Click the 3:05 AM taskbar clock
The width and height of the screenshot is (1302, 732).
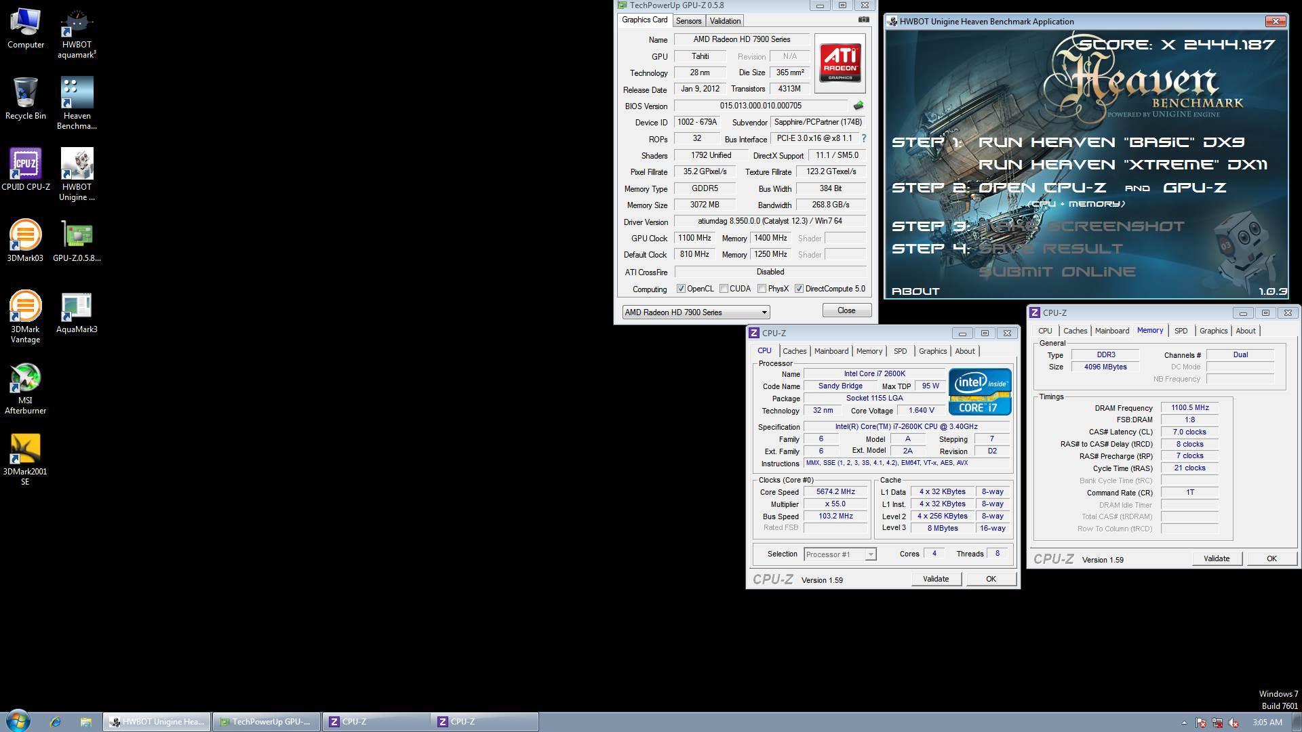click(x=1267, y=723)
